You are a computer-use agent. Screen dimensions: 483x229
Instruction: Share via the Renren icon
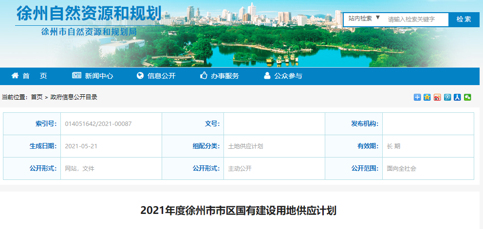[x=457, y=97]
